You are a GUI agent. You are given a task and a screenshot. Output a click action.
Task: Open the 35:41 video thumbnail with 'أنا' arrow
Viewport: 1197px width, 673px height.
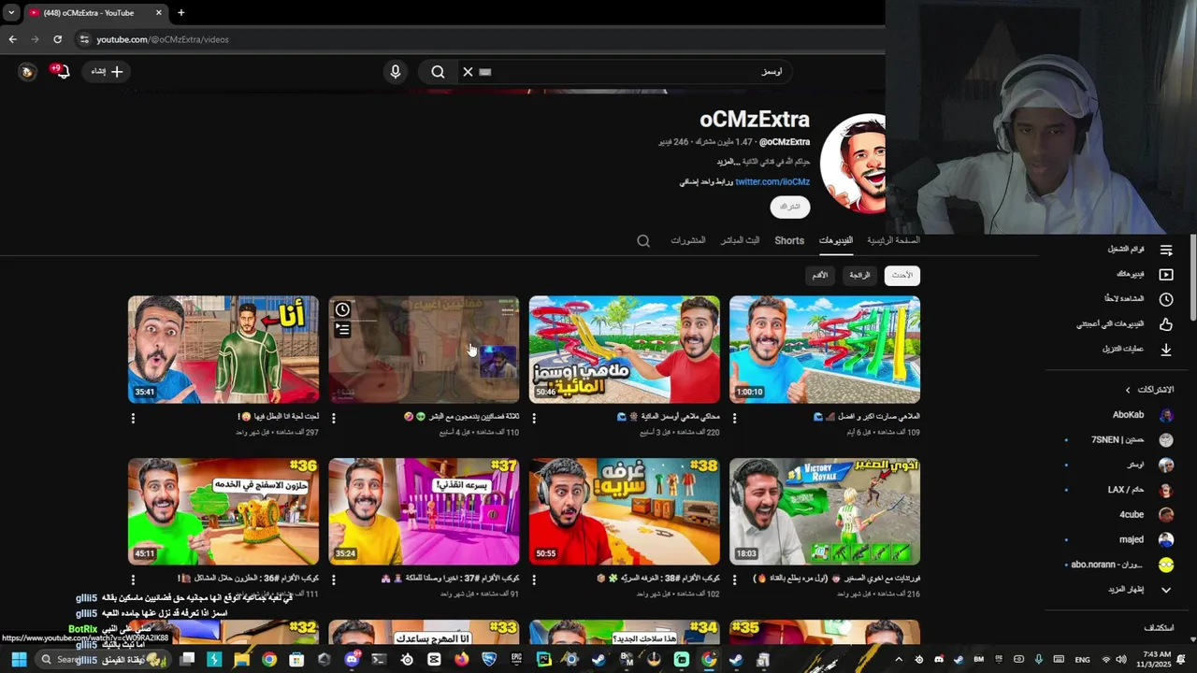coord(224,350)
